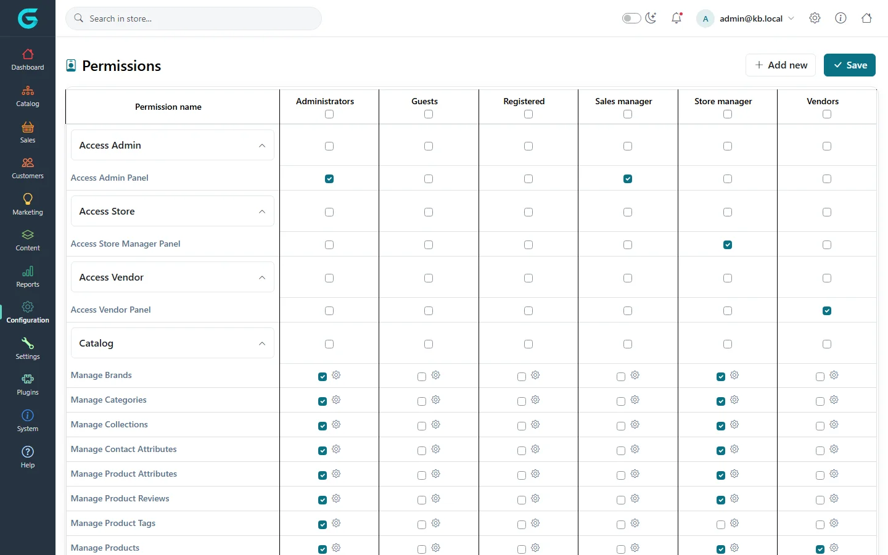Viewport: 888px width, 555px height.
Task: Check Guests Manage Brands checkbox
Action: coord(422,377)
